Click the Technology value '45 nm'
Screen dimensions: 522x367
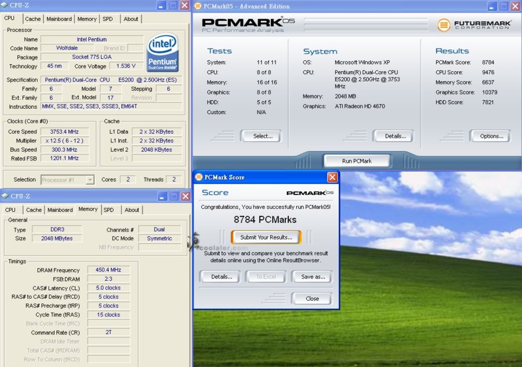[55, 66]
